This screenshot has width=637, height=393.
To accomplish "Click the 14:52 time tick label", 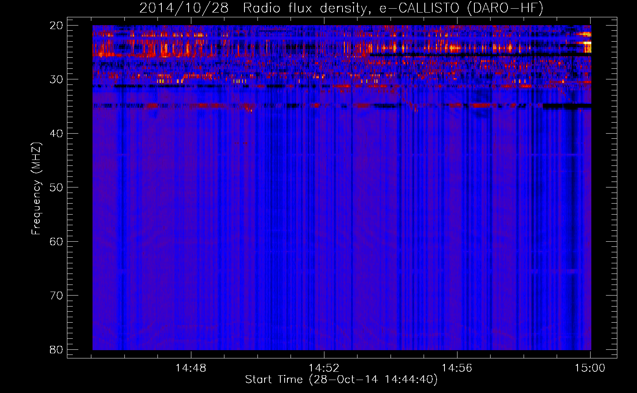I will point(324,368).
